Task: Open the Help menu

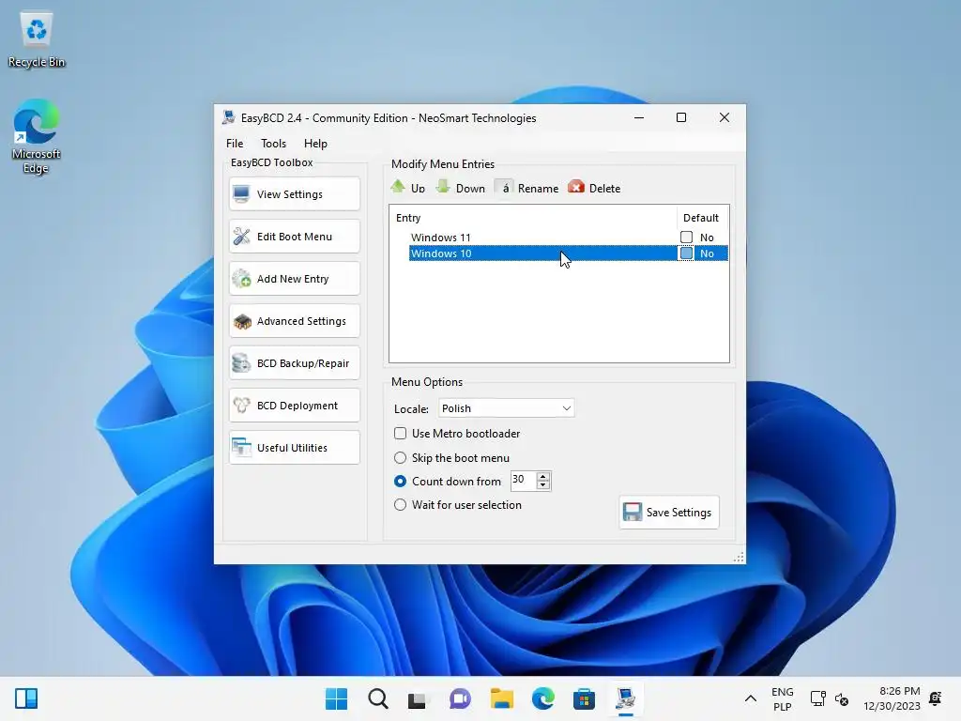Action: (315, 143)
